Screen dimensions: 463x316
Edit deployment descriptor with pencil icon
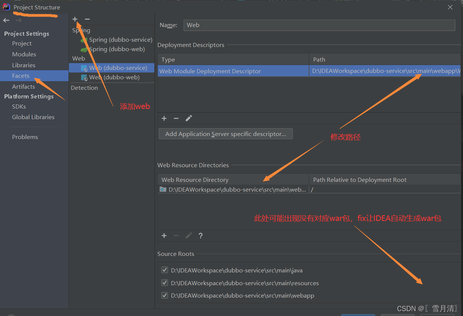(189, 118)
